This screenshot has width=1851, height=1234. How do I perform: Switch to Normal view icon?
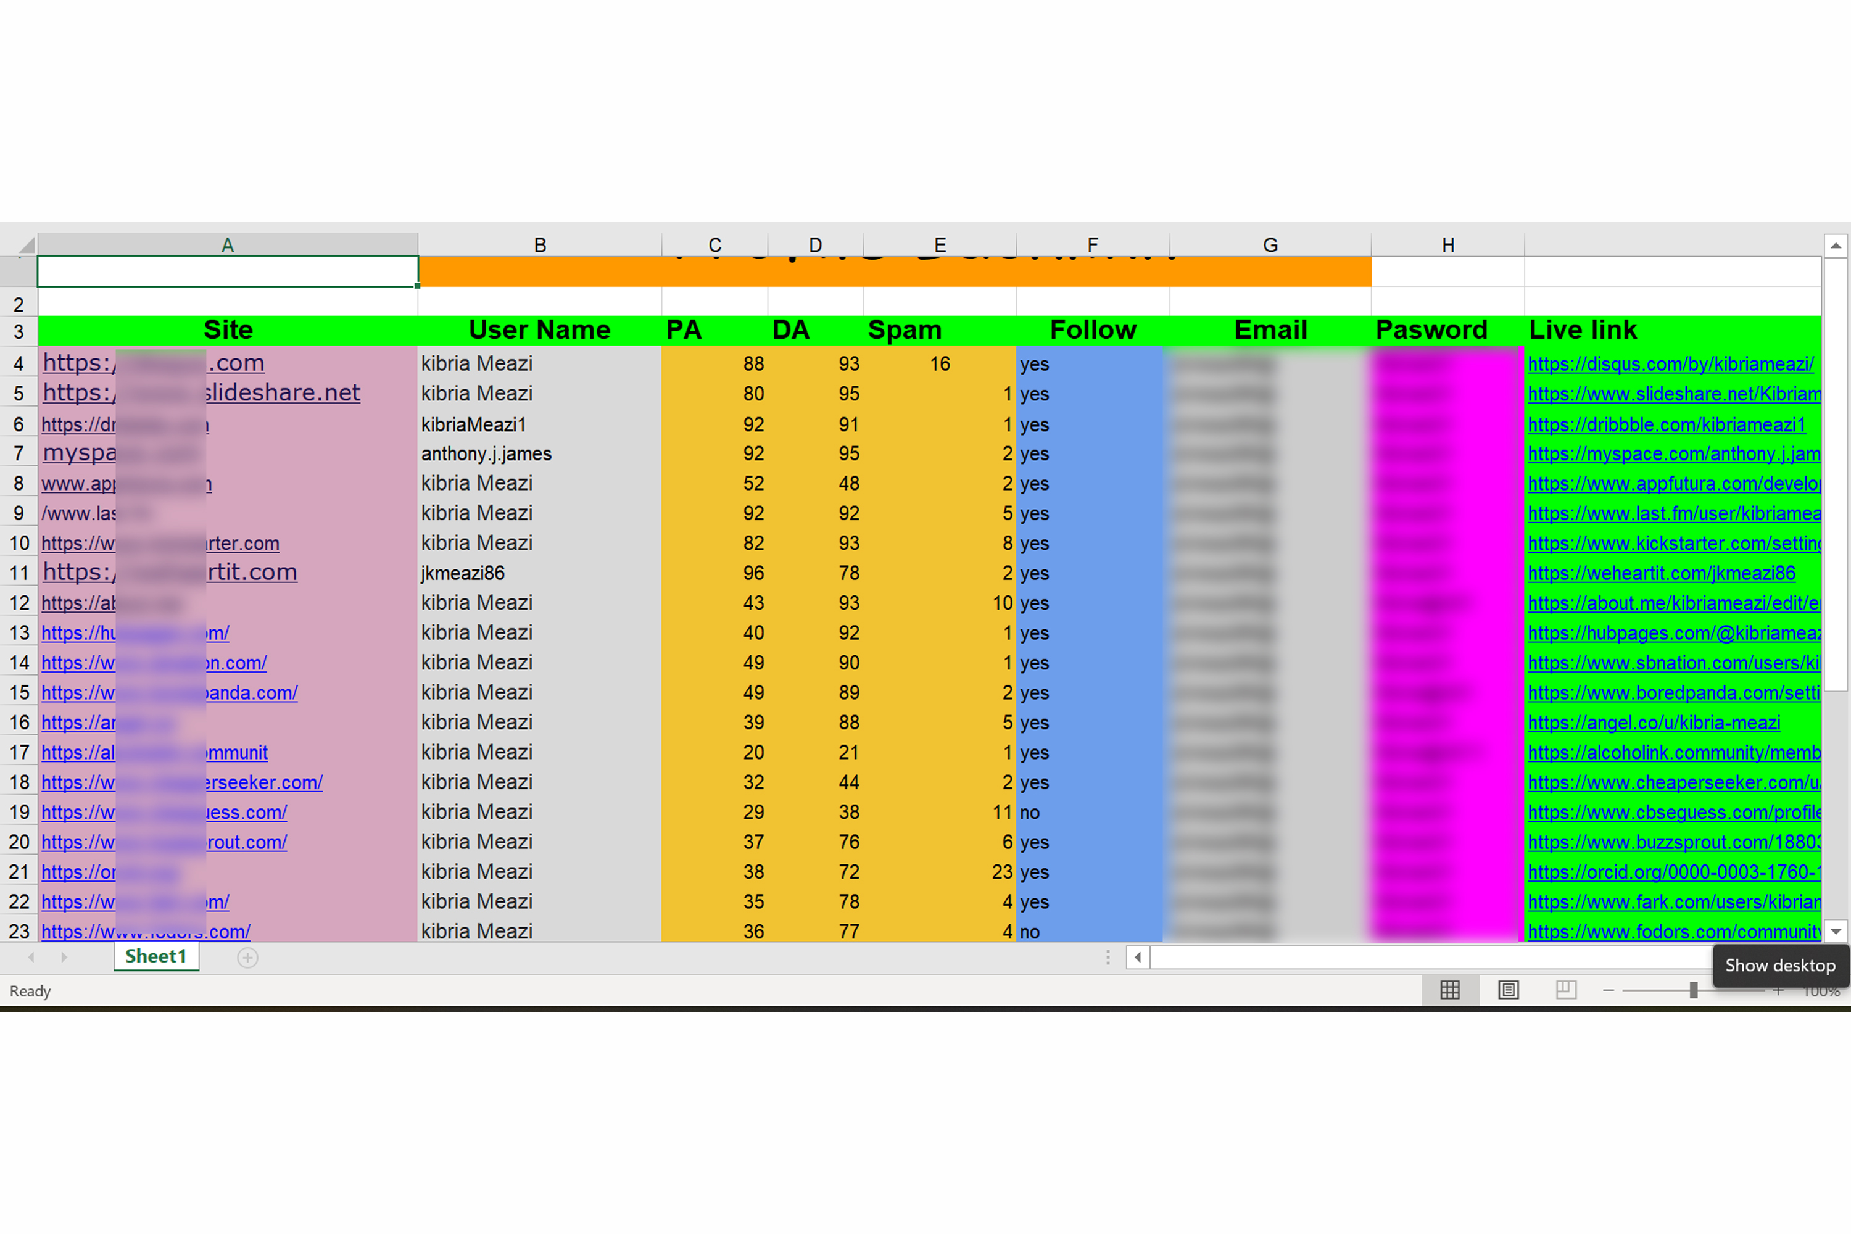pos(1449,990)
